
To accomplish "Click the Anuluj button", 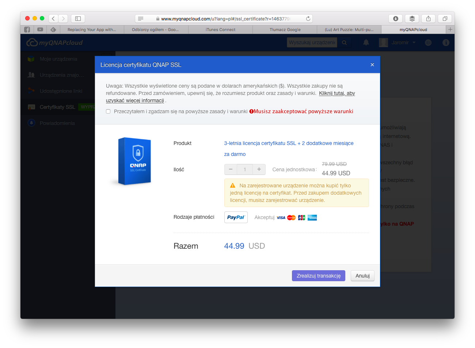I will [363, 276].
